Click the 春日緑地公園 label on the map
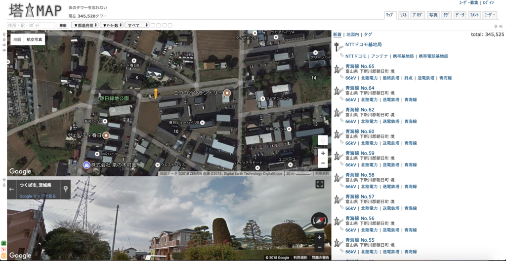This screenshot has width=506, height=261. [x=114, y=98]
